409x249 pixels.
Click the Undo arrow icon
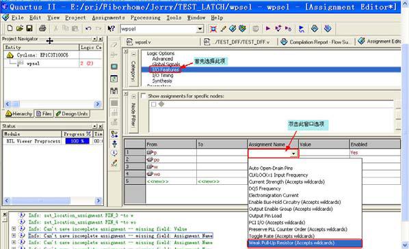pos(88,29)
